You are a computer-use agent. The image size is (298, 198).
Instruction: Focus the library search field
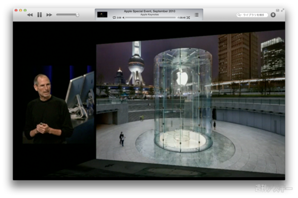coord(252,15)
